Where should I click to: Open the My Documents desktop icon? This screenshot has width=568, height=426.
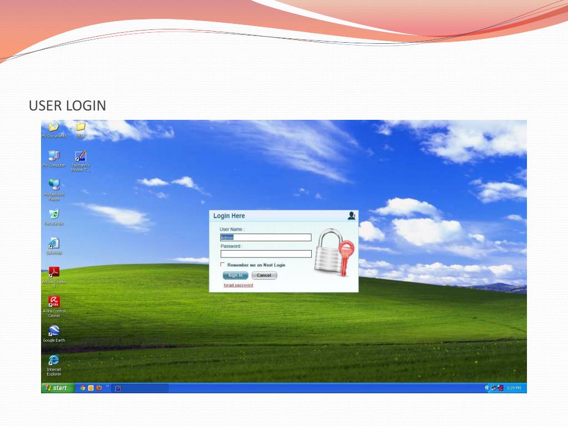(x=54, y=129)
